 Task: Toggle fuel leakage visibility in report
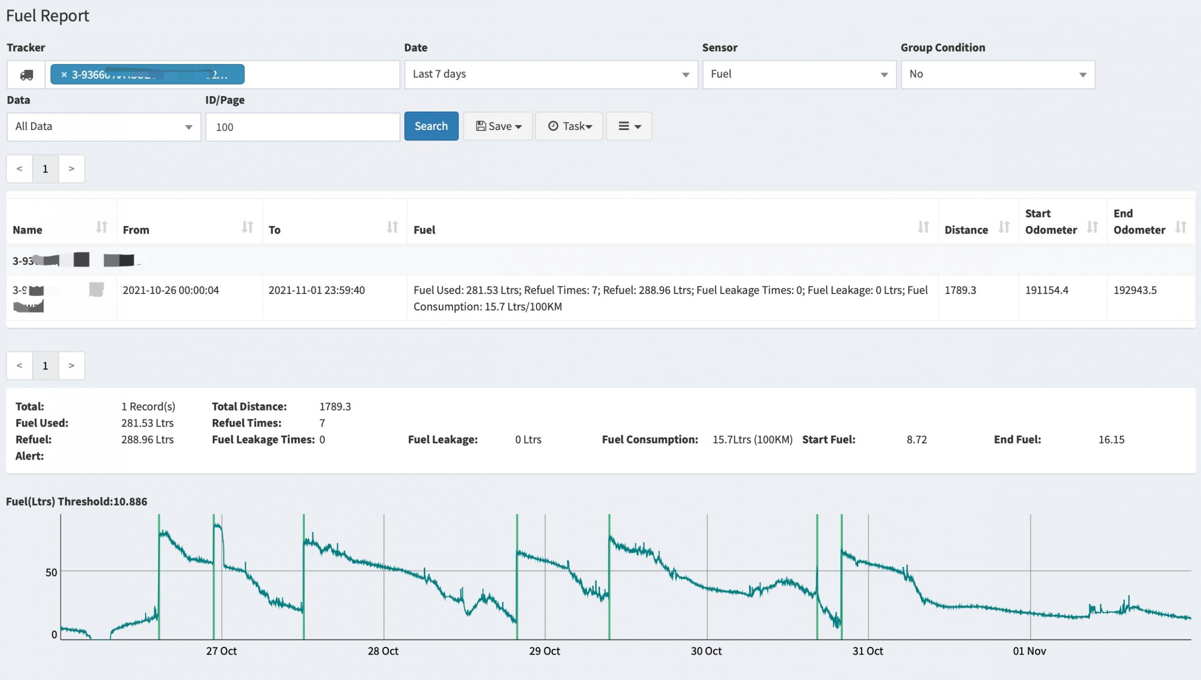[629, 126]
